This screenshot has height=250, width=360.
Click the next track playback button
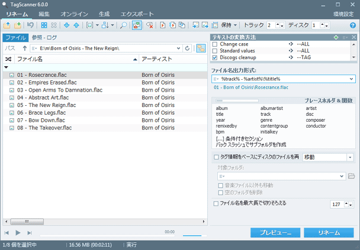pos(30,233)
